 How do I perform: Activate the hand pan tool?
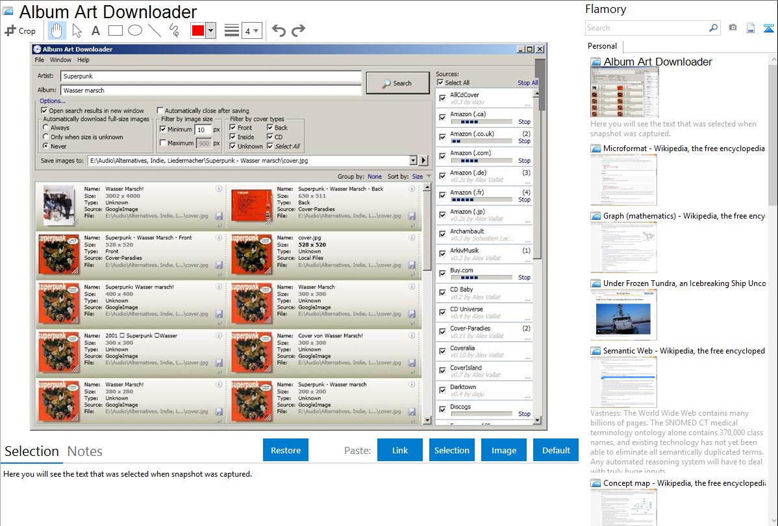click(56, 30)
